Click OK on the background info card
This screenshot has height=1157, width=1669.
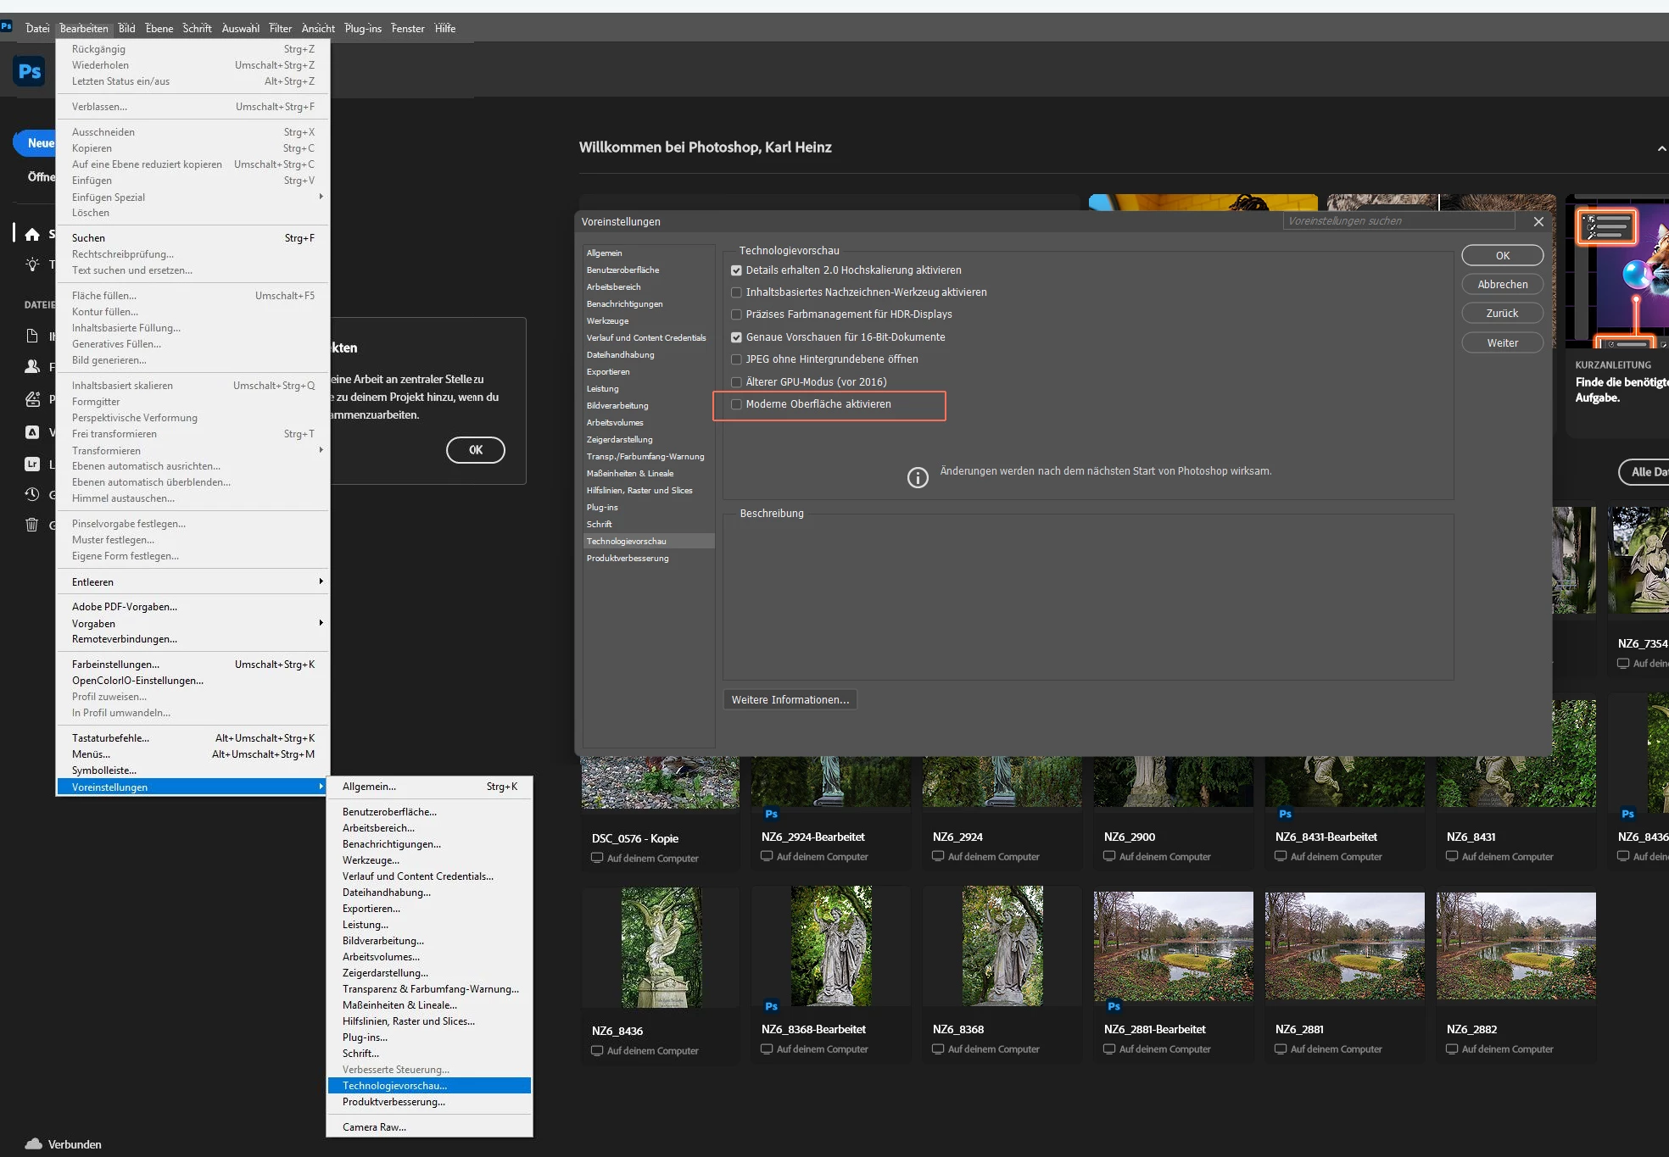tap(476, 450)
